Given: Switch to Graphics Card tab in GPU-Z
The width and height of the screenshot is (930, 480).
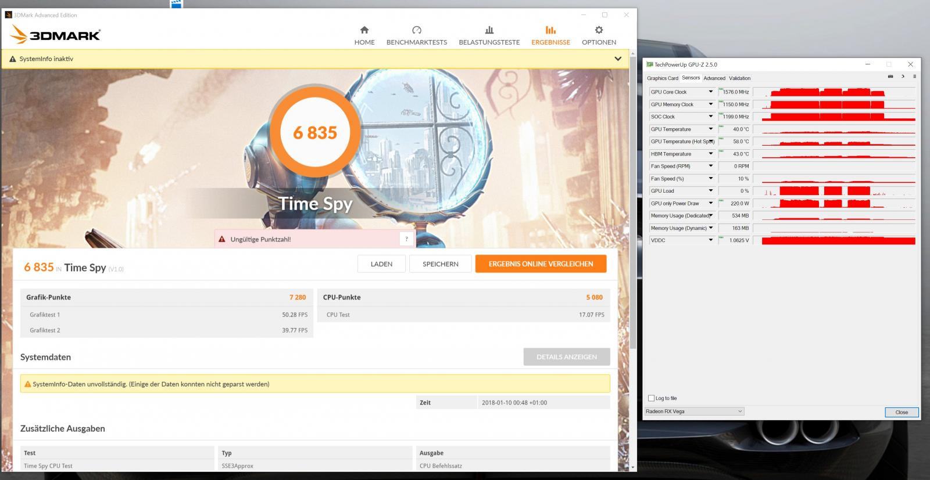Looking at the screenshot, I should pos(663,78).
